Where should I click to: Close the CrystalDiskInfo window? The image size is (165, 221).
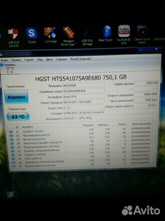coord(156,50)
